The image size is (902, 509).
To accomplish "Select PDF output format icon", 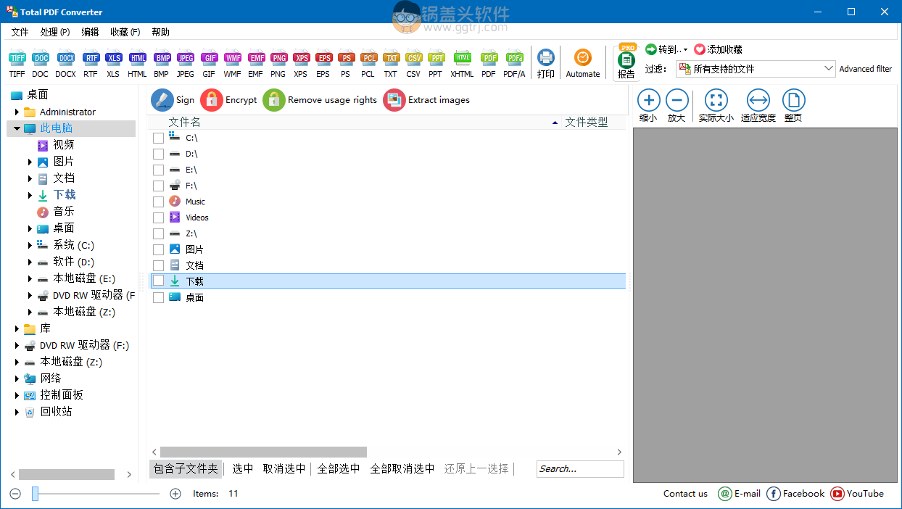I will [489, 58].
